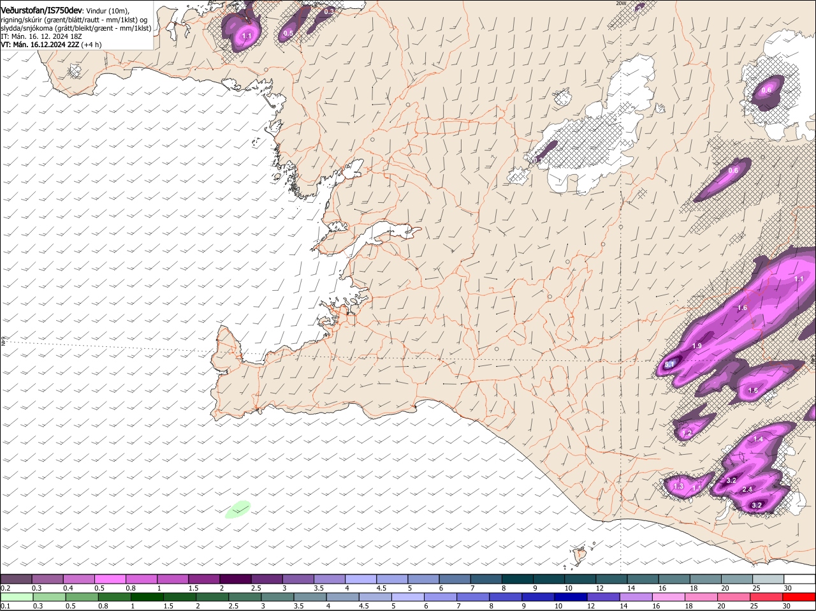Click the 1.4 snowfall value on the map

point(758,439)
